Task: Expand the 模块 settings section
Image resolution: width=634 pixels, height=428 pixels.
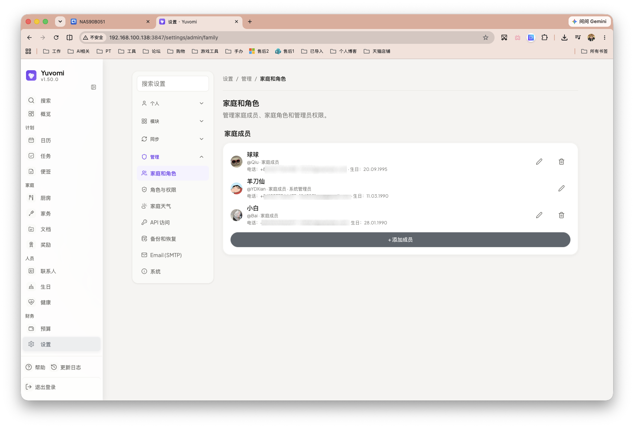Action: (173, 121)
